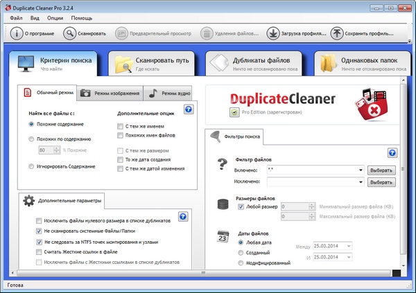Click Выбрать button next to Исключено
416x293 pixels.
coord(382,181)
